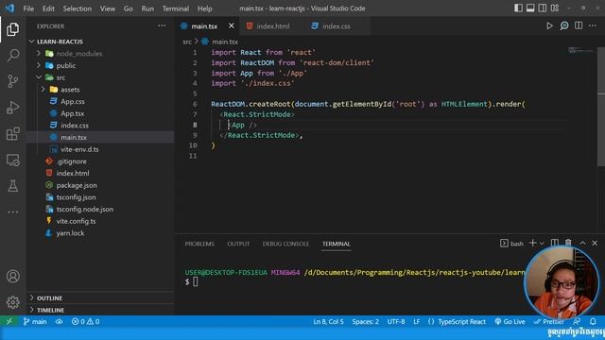Click the src breadcrumb segment
This screenshot has height=340, width=605.
(187, 42)
